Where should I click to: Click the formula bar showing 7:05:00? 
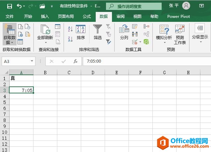[147, 61]
